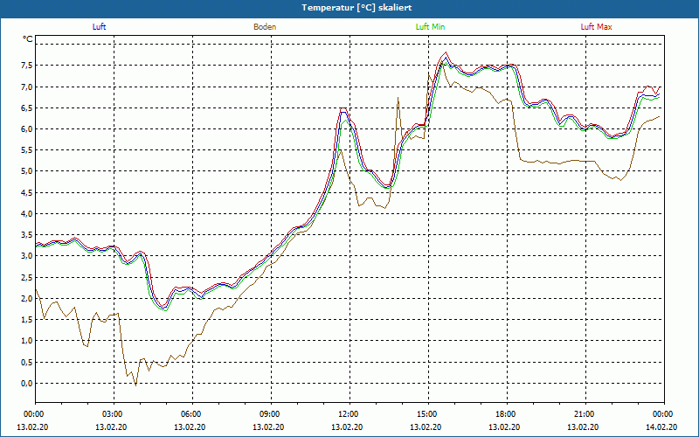The width and height of the screenshot is (699, 437).
Task: Click the 03:00 time axis label
Action: 111,414
